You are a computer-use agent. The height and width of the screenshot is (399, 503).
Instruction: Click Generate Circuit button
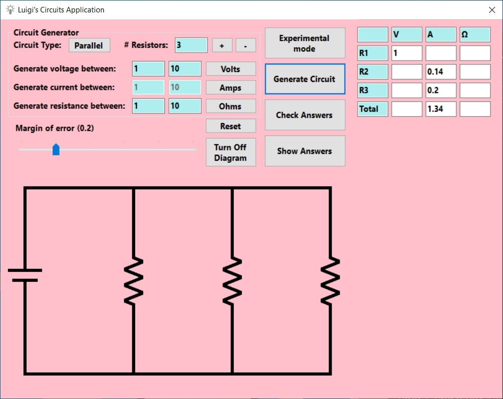305,79
